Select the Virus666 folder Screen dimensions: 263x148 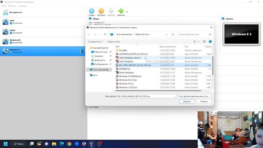(x=121, y=50)
